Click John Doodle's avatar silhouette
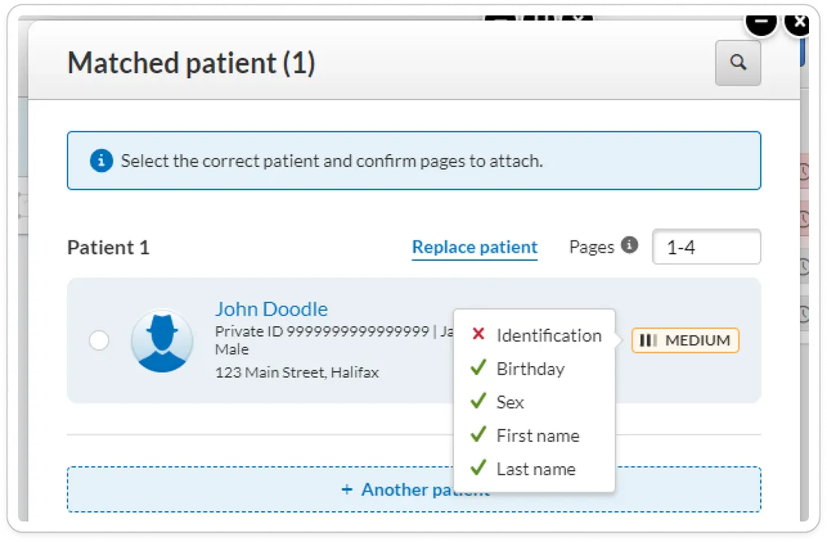The image size is (827, 542). (162, 341)
